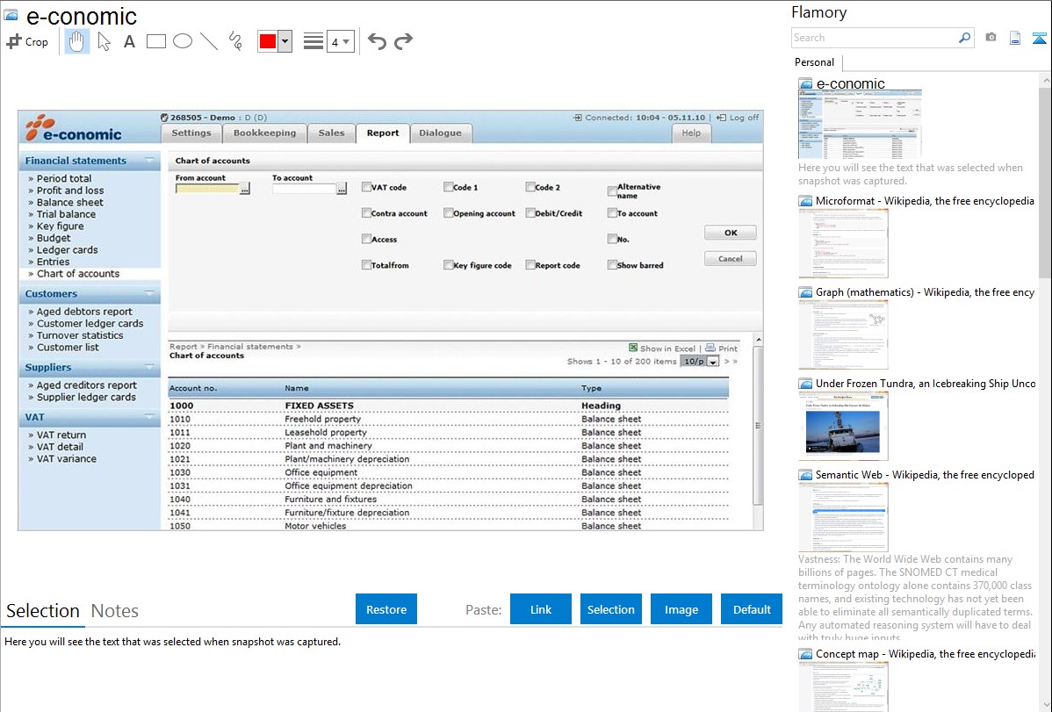Toggle the Show barred checkbox
Viewport: 1052px width, 712px height.
coord(612,265)
